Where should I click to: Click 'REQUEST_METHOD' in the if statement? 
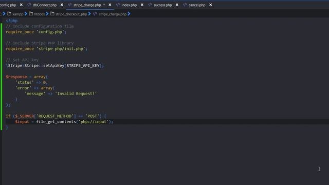[x=55, y=116]
